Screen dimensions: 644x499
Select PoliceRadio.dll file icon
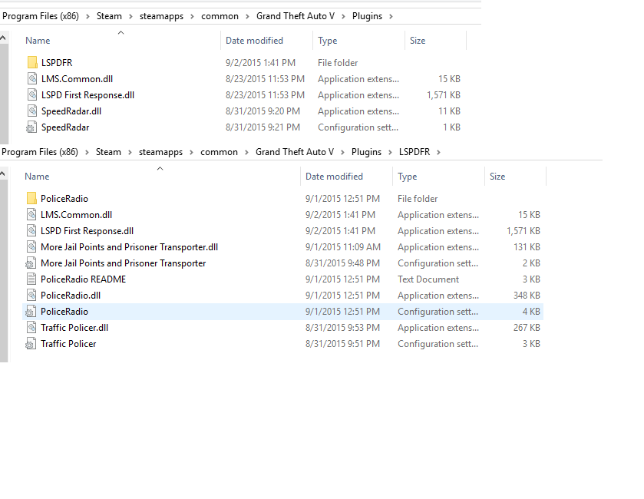tap(31, 296)
